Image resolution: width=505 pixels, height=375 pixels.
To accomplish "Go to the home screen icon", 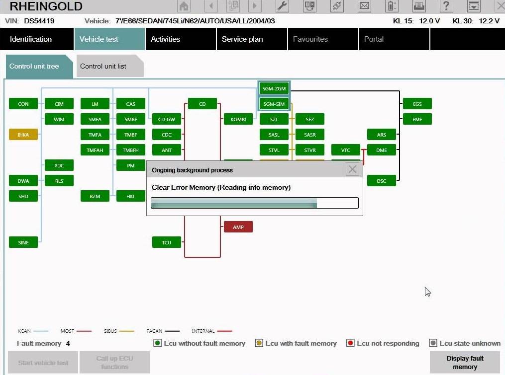I will 184,6.
